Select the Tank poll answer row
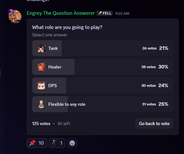The height and width of the screenshot is (154, 184). tap(103, 48)
